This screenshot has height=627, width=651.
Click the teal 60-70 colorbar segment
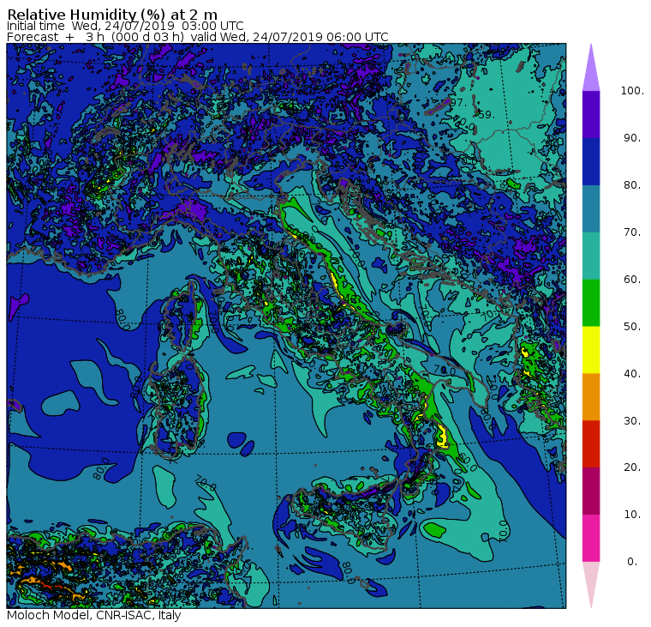point(591,256)
